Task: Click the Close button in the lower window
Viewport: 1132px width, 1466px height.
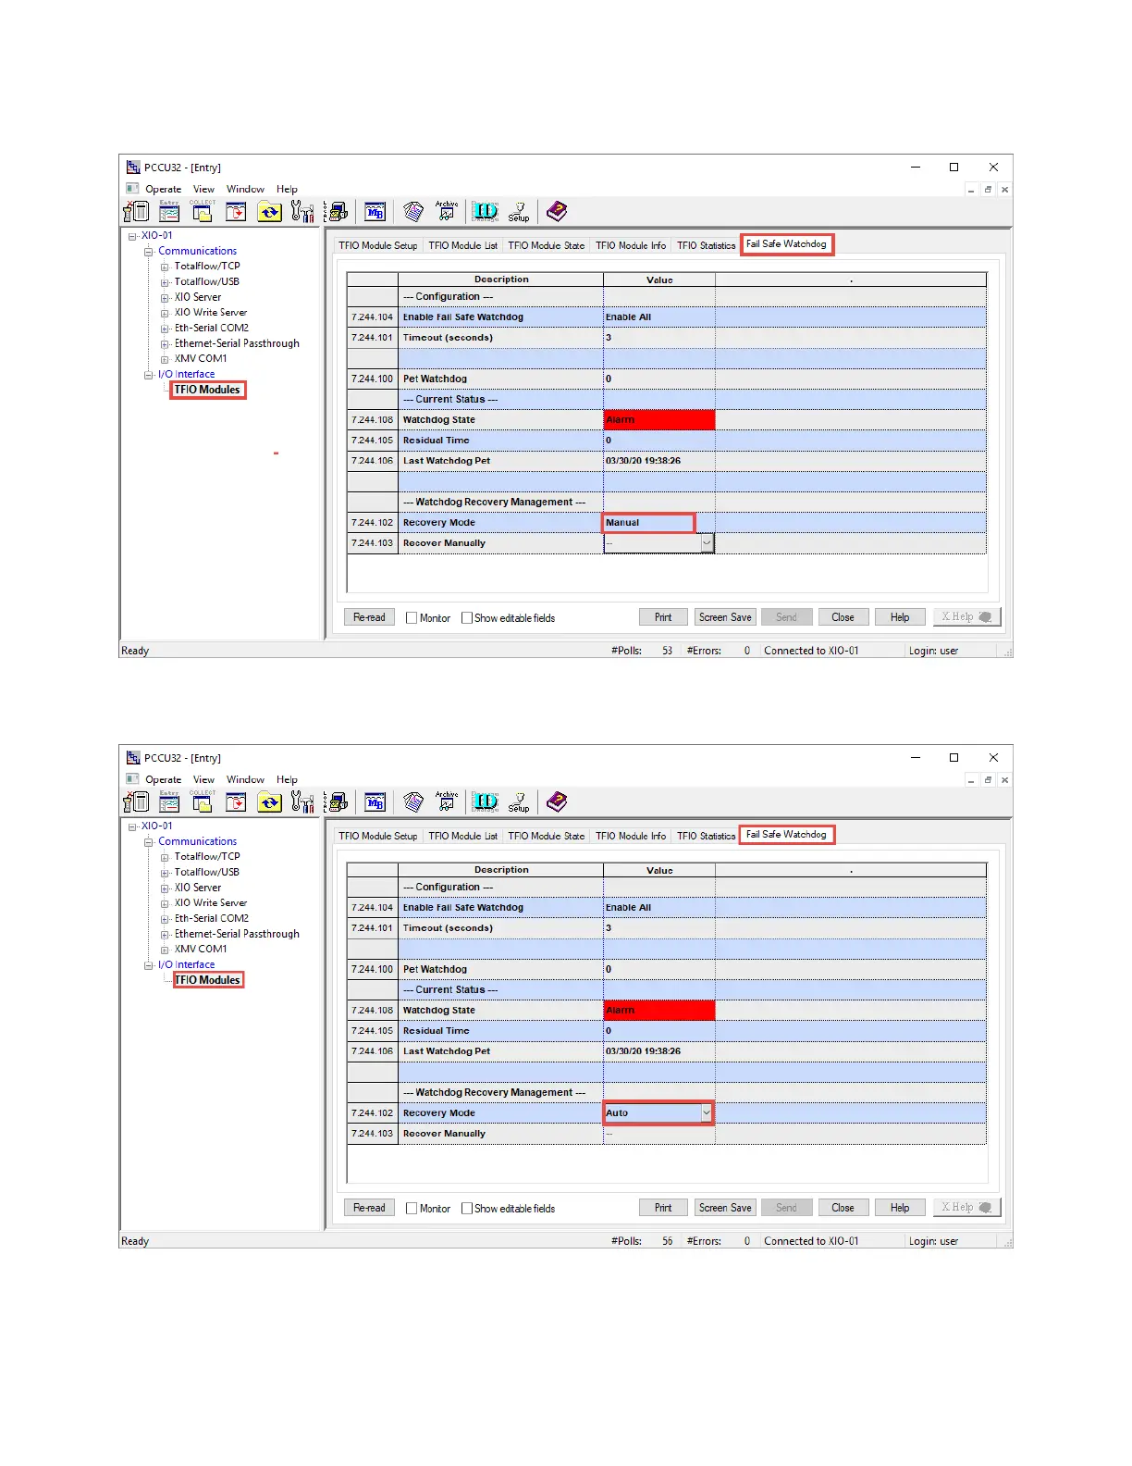Action: [843, 1208]
